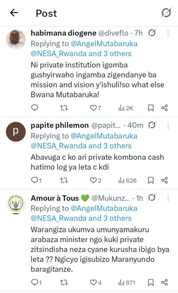Repost habimana diogene's reply

click(x=65, y=108)
